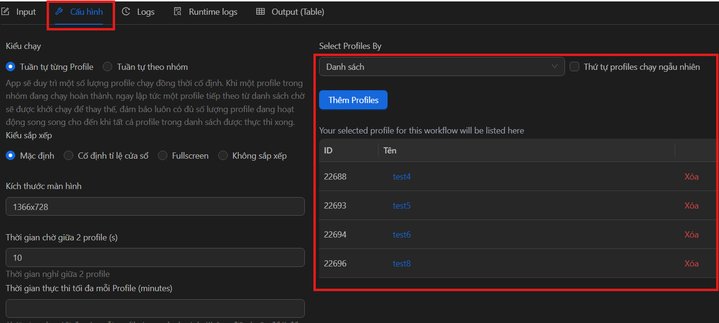The image size is (719, 323).
Task: Switch to the Logs tab
Action: (x=145, y=12)
